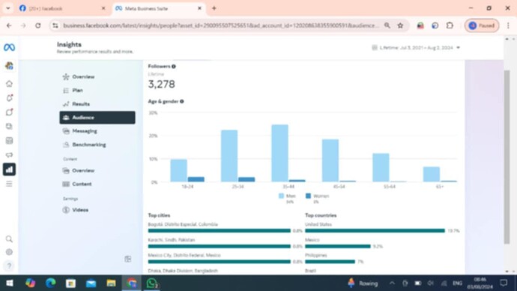517x291 pixels.
Task: Expand the tab search chevron in Chrome
Action: pyautogui.click(x=8, y=8)
